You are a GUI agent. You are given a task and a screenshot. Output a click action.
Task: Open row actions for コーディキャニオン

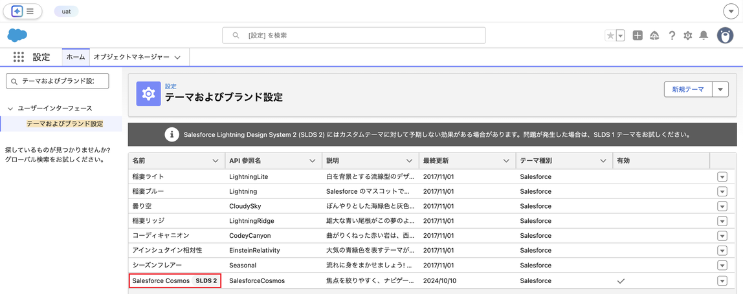tap(722, 236)
